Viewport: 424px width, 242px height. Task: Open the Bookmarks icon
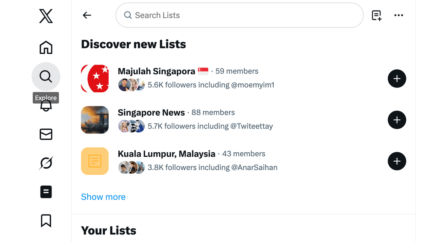click(45, 221)
